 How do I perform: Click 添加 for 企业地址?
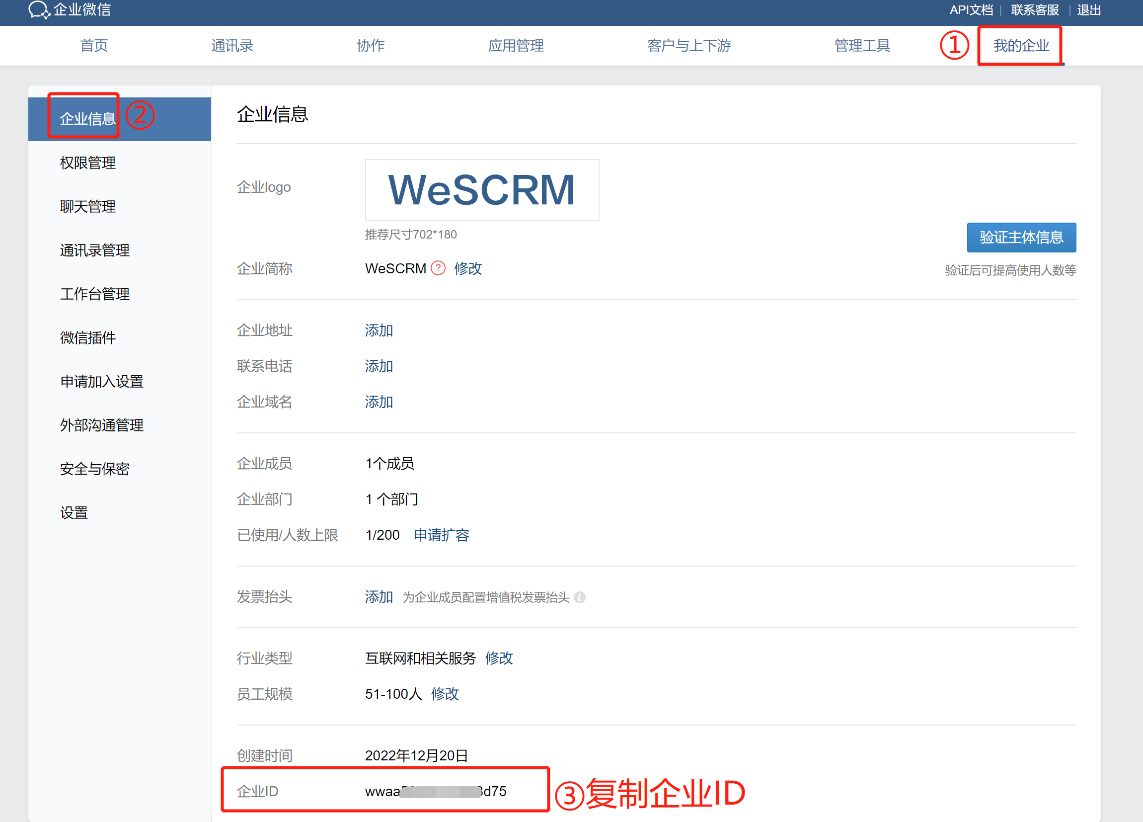pyautogui.click(x=379, y=330)
